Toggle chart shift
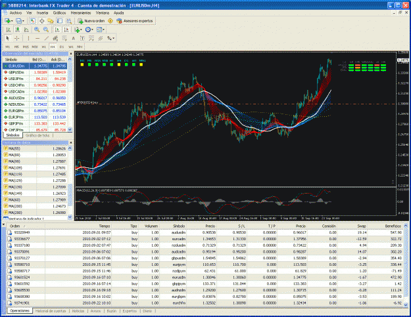The width and height of the screenshot is (411, 317). click(x=66, y=30)
